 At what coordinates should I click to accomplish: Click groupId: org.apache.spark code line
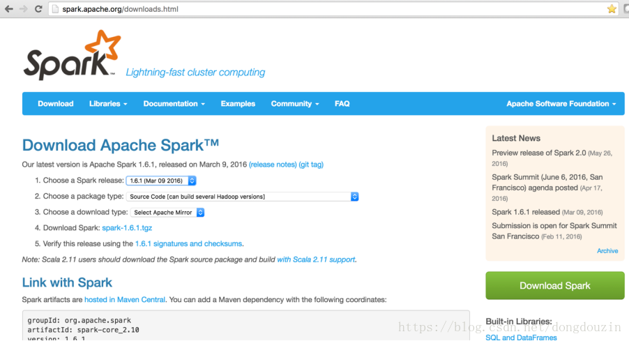point(79,320)
